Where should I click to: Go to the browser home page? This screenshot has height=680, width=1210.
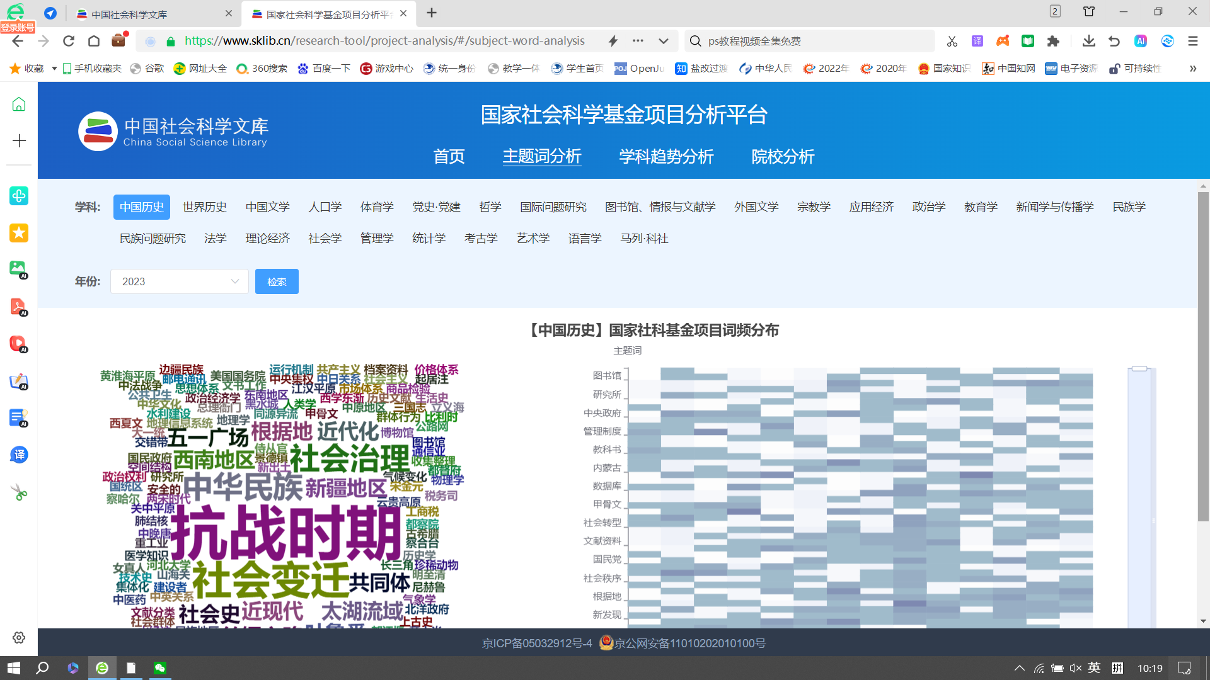click(94, 42)
